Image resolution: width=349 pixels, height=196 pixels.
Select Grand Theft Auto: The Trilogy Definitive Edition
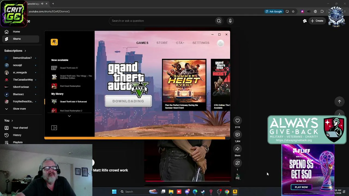[72, 77]
